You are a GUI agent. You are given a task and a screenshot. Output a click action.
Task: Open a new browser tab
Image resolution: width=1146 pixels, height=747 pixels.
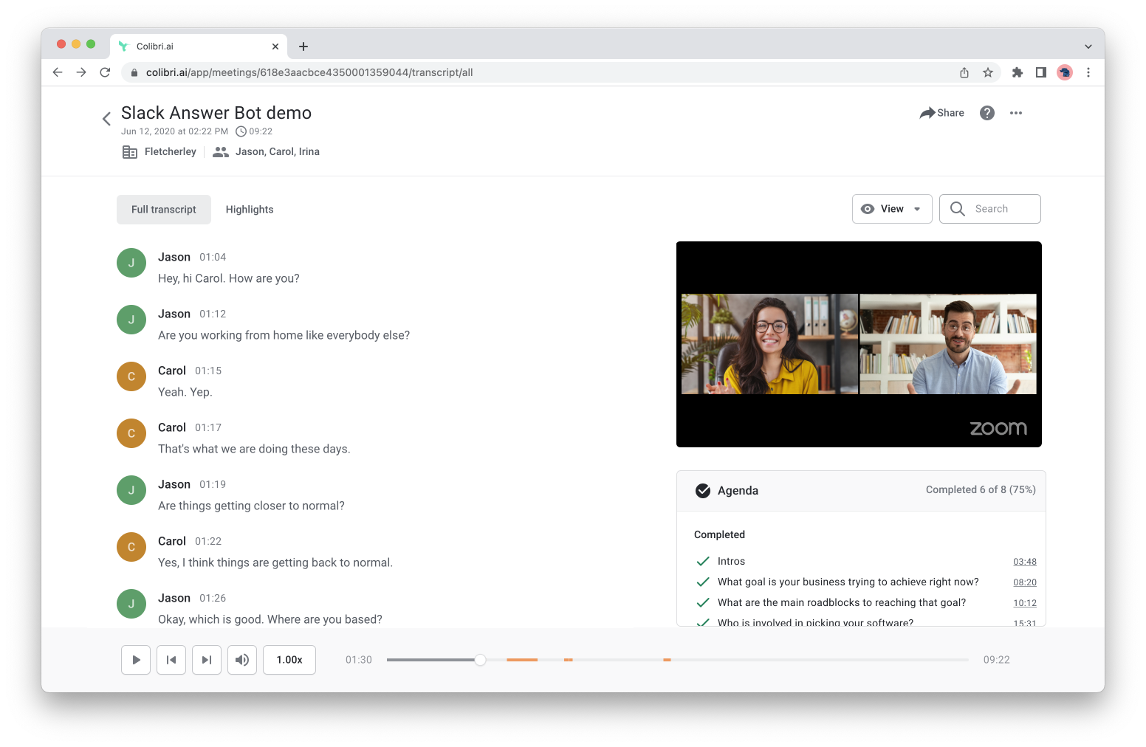point(303,47)
